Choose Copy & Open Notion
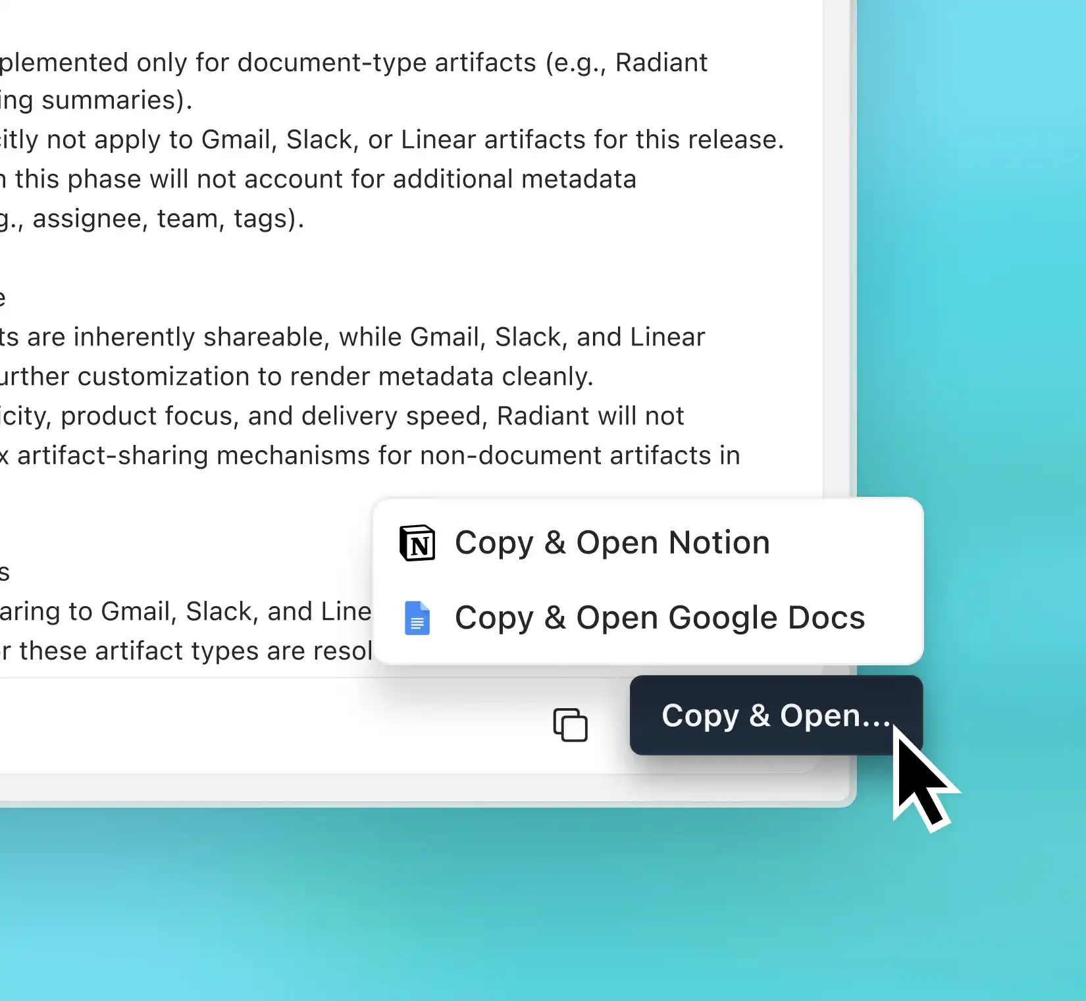 point(648,543)
